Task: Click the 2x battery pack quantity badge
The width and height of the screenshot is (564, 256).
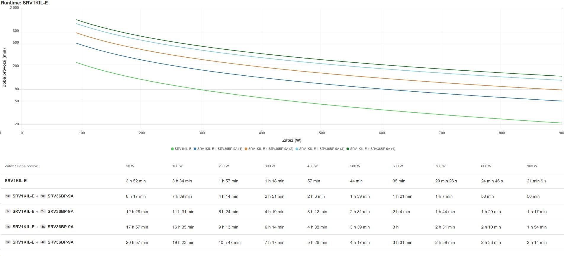Action: (x=43, y=211)
